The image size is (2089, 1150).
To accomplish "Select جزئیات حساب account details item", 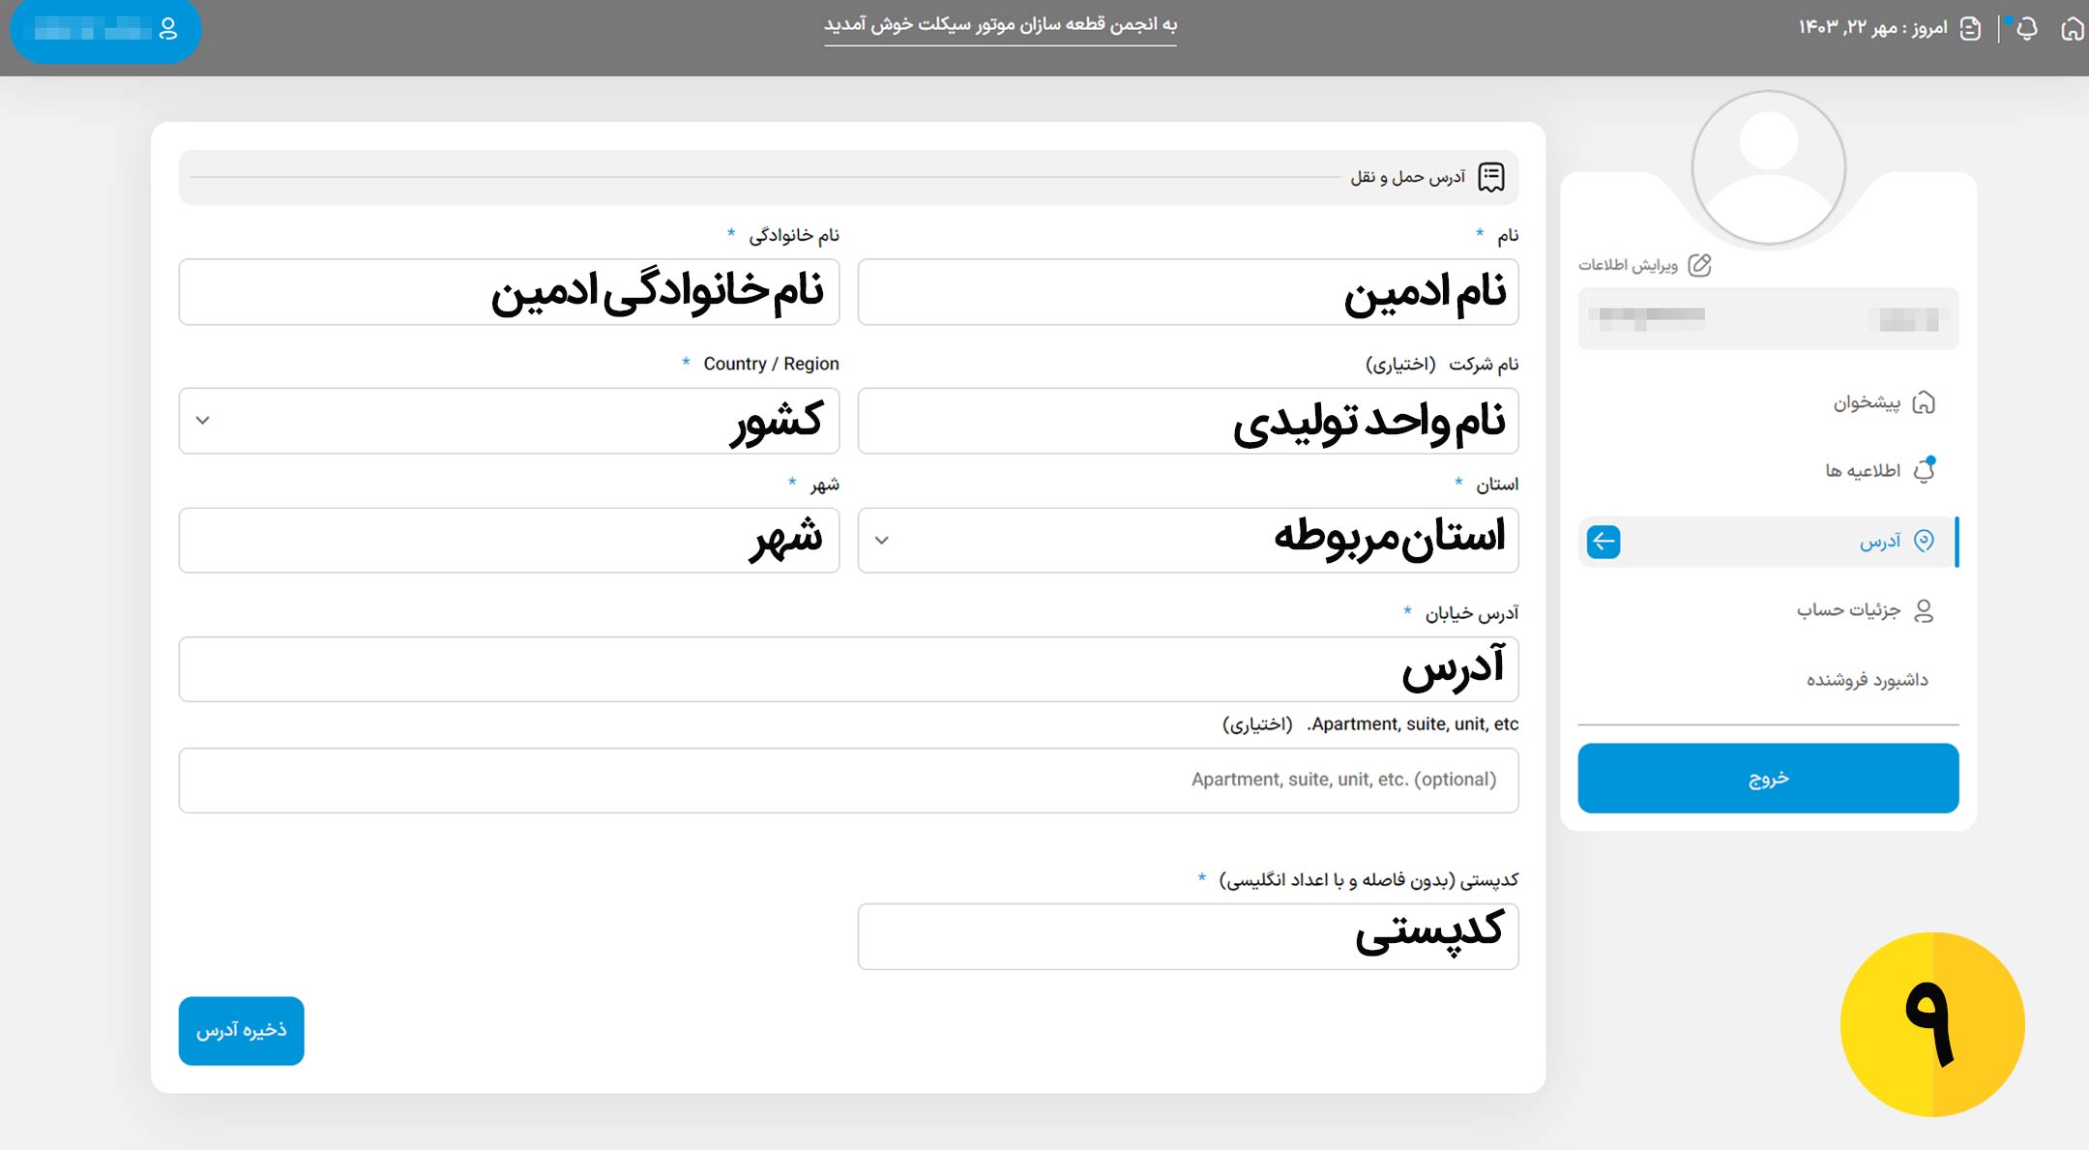I will 1848,610.
